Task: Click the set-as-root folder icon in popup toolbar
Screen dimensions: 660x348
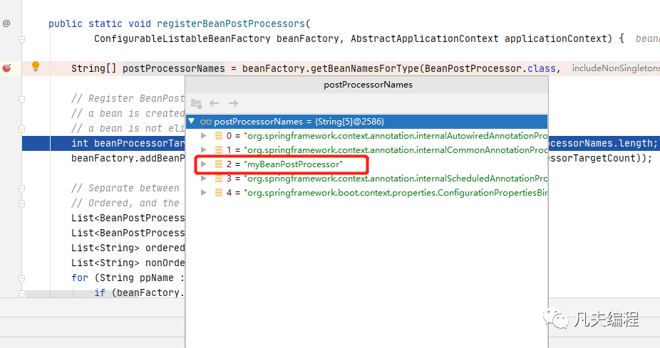Action: [196, 103]
